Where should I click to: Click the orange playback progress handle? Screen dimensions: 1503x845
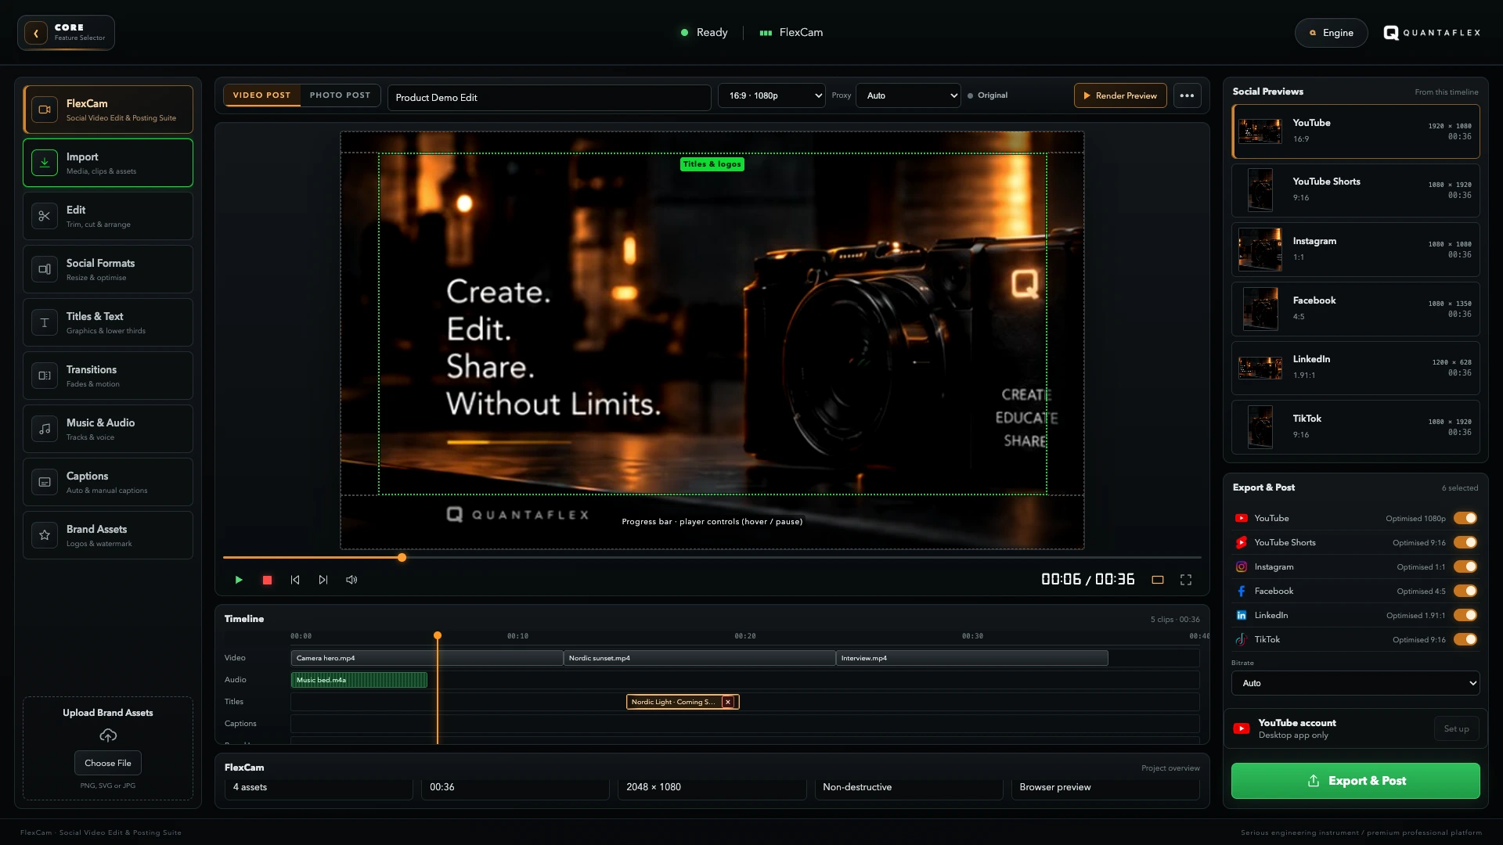click(x=402, y=558)
